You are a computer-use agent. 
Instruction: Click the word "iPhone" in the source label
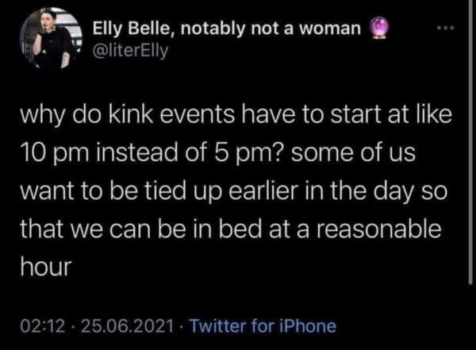point(309,325)
